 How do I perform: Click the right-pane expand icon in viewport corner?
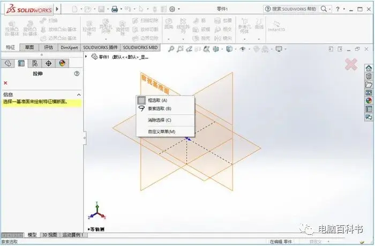(340, 49)
